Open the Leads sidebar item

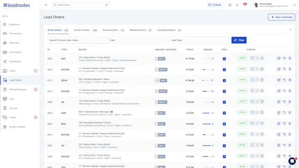(12, 71)
